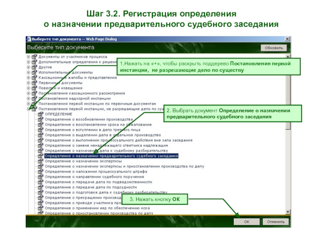313x235 pixels.
Task: Select ОПРЕДЕЛЕНИЕ in the tree
Action: pyautogui.click(x=58, y=114)
